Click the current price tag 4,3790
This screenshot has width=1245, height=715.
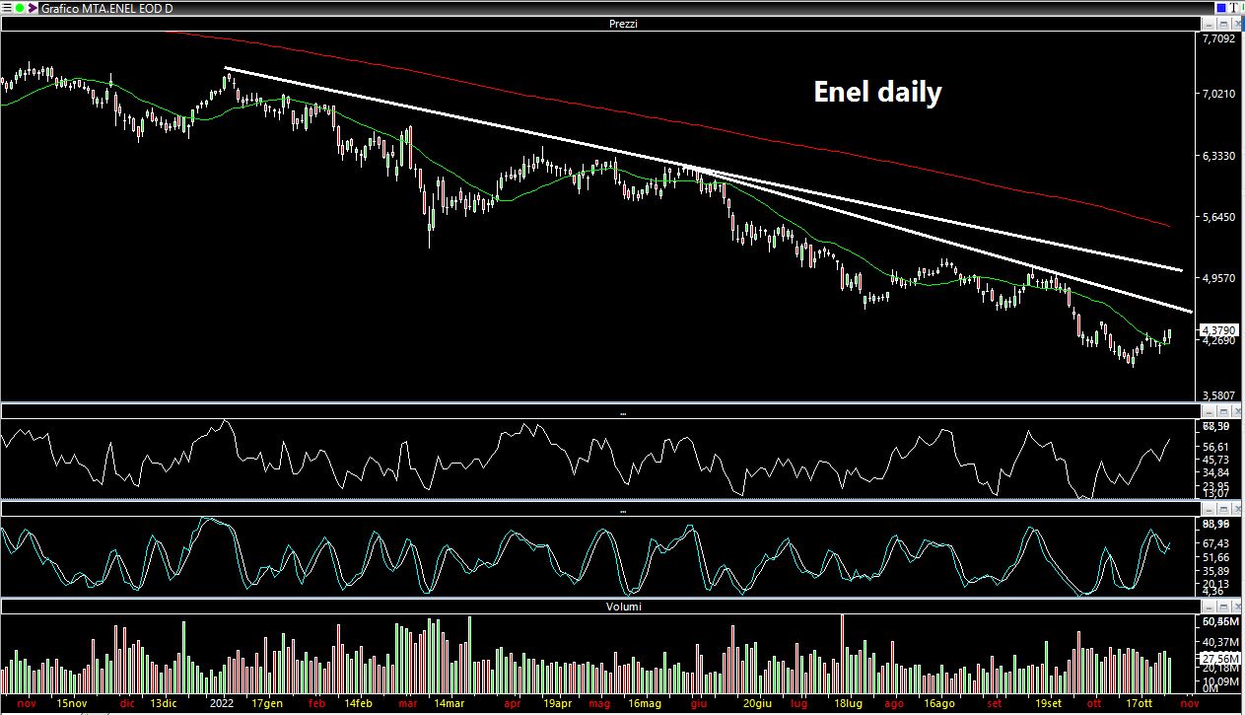pos(1218,330)
